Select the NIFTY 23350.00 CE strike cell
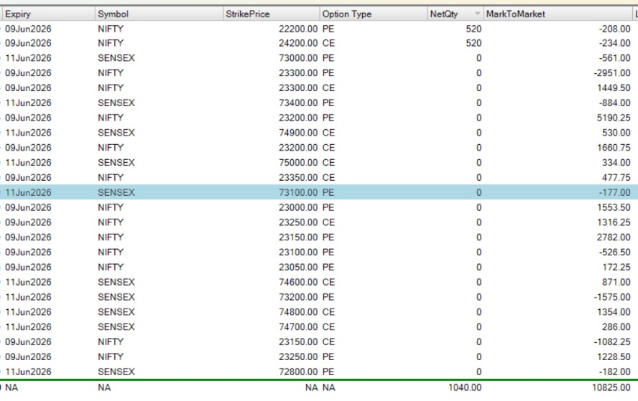This screenshot has height=401, width=638. 298,178
